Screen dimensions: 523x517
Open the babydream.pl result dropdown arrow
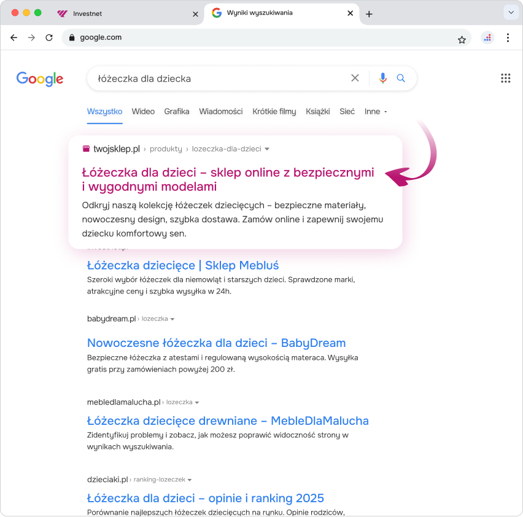tap(172, 319)
